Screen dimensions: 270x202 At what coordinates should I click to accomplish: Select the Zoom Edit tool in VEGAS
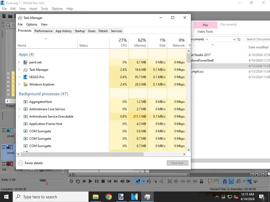(161, 181)
